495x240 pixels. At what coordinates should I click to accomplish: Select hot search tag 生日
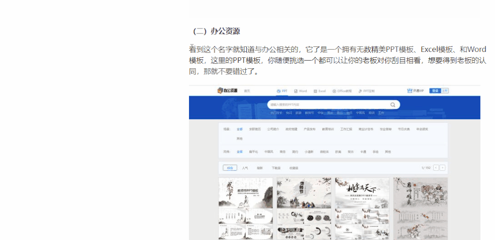coord(349,113)
